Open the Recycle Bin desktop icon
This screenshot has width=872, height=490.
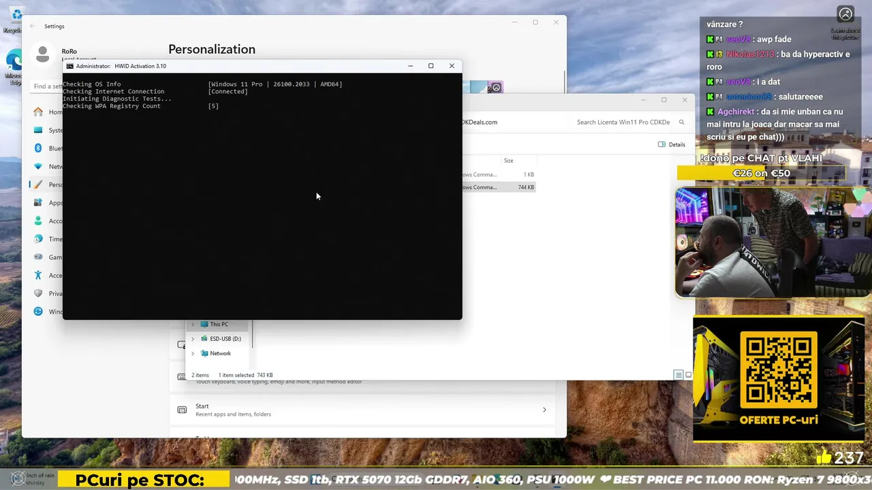pyautogui.click(x=15, y=19)
